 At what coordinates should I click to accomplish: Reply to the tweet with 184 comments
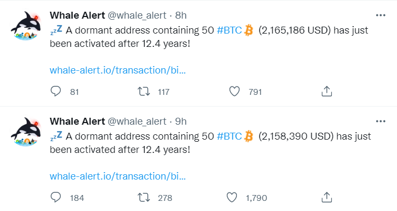(55, 197)
